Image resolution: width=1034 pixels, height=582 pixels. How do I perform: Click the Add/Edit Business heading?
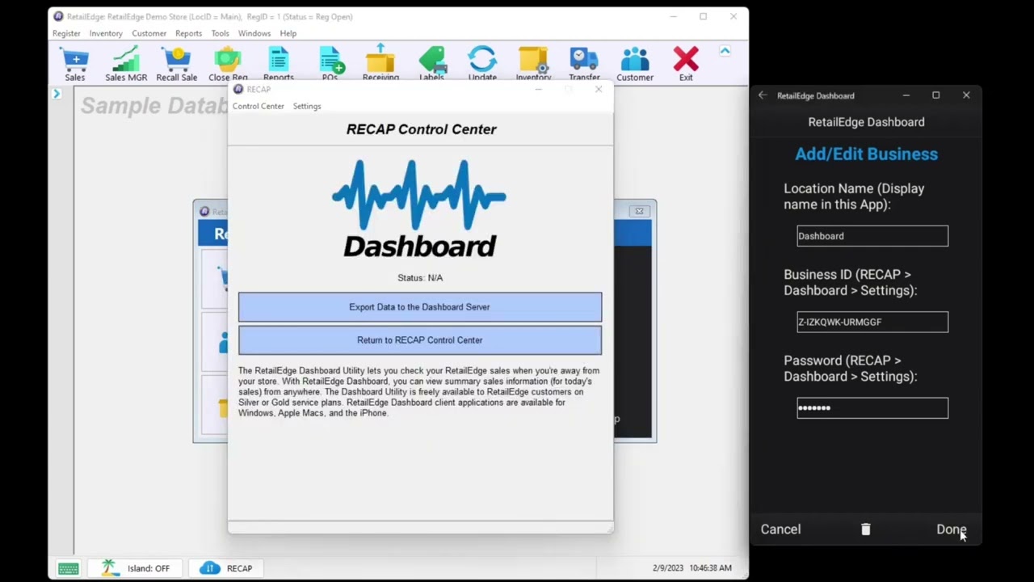click(x=866, y=154)
